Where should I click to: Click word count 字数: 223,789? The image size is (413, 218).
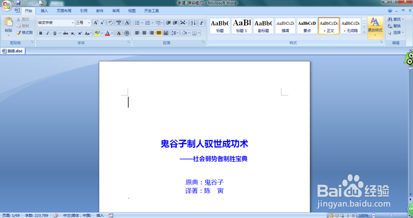(x=37, y=216)
